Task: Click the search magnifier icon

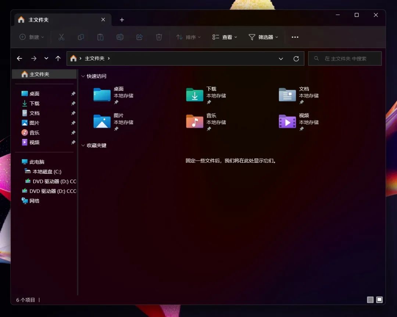Action: (x=316, y=58)
